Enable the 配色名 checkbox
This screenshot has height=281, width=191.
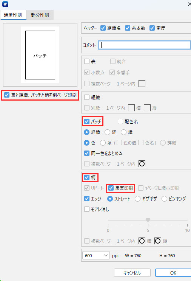click(x=120, y=121)
